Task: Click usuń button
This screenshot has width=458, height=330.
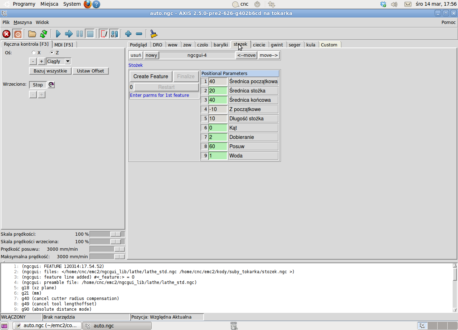Action: (x=136, y=55)
